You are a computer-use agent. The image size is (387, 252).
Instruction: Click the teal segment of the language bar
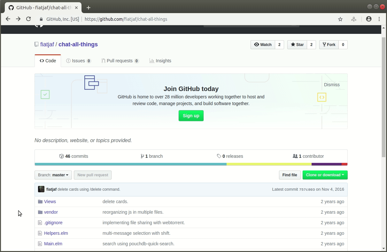[131, 164]
